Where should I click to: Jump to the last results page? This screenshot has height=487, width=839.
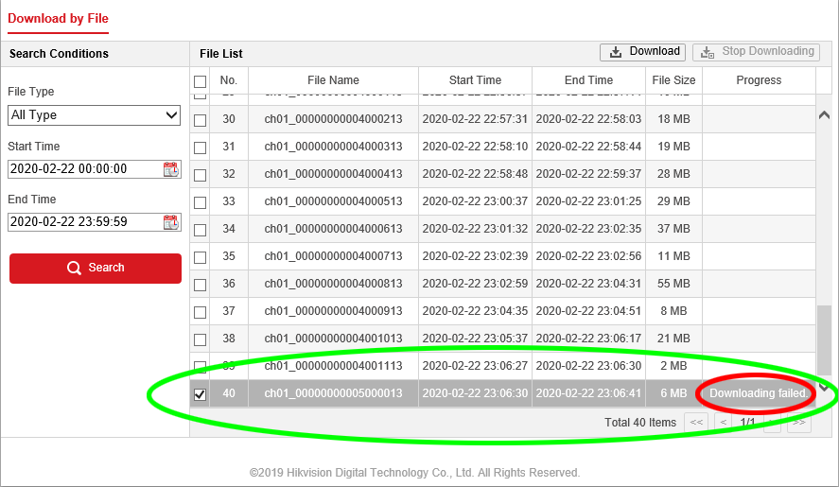tap(799, 423)
